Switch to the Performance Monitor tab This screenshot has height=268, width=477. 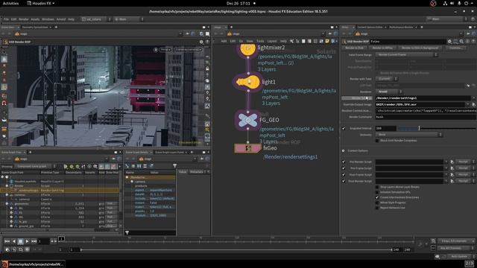tap(401, 27)
